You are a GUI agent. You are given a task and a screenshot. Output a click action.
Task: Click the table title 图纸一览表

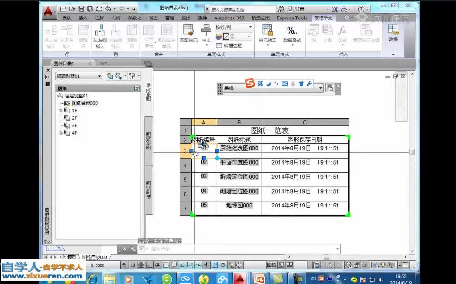click(270, 130)
